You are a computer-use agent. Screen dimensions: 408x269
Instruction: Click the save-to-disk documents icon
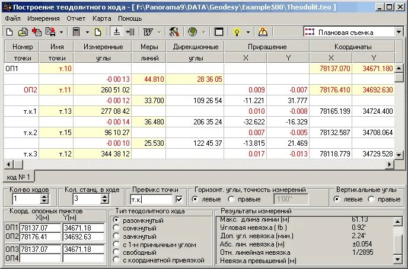[x=50, y=32]
